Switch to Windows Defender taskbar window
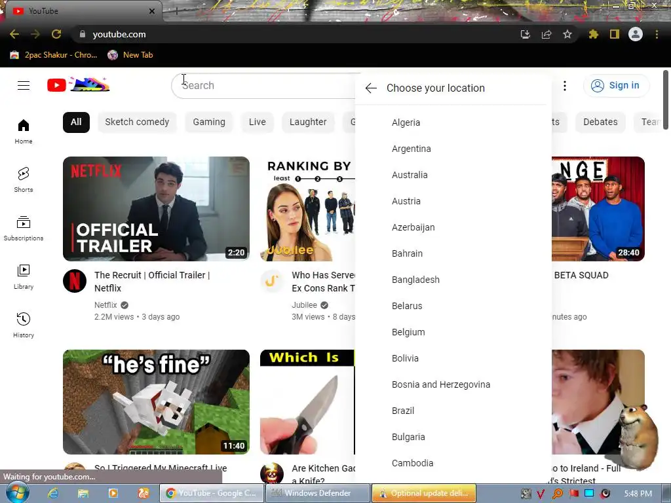This screenshot has width=671, height=503. (318, 493)
